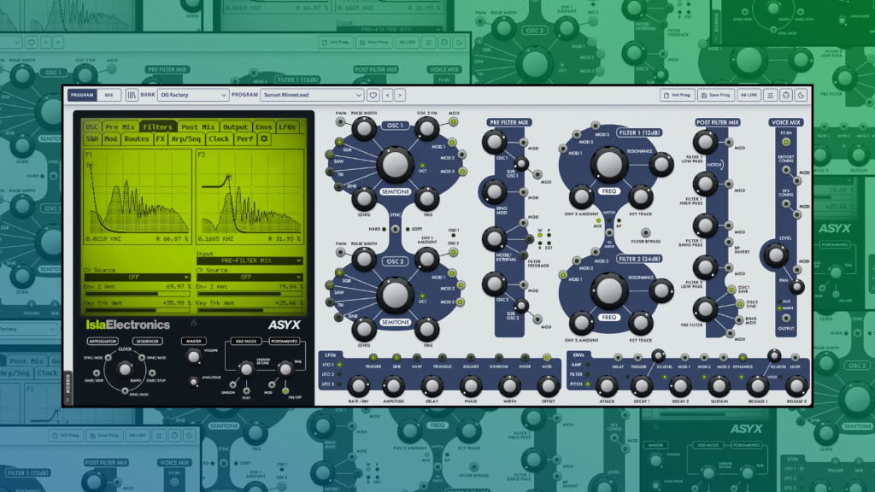Image resolution: width=875 pixels, height=492 pixels.
Task: Click the F1 filter response graph
Action: (x=138, y=196)
